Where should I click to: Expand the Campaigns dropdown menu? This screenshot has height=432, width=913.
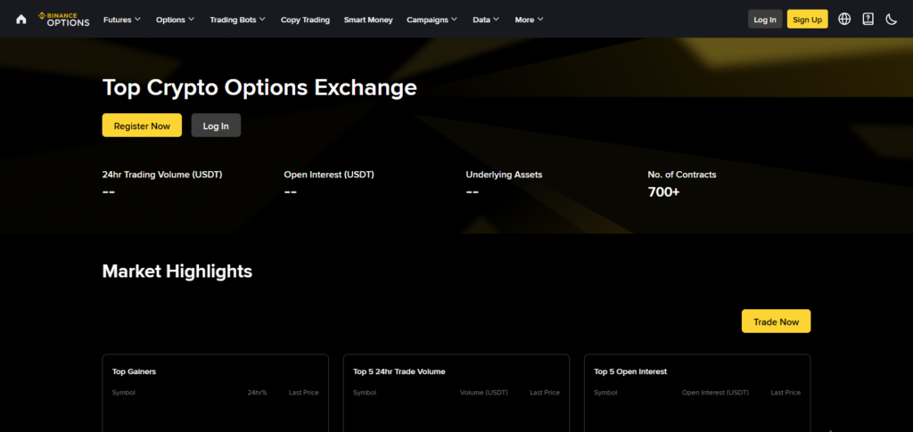pyautogui.click(x=432, y=20)
